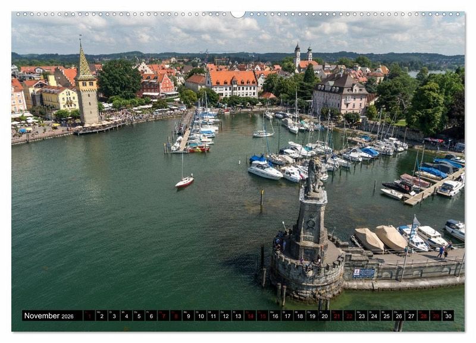Click the small red sailboat in the harbor
This screenshot has height=343, width=476.
click(x=184, y=181)
